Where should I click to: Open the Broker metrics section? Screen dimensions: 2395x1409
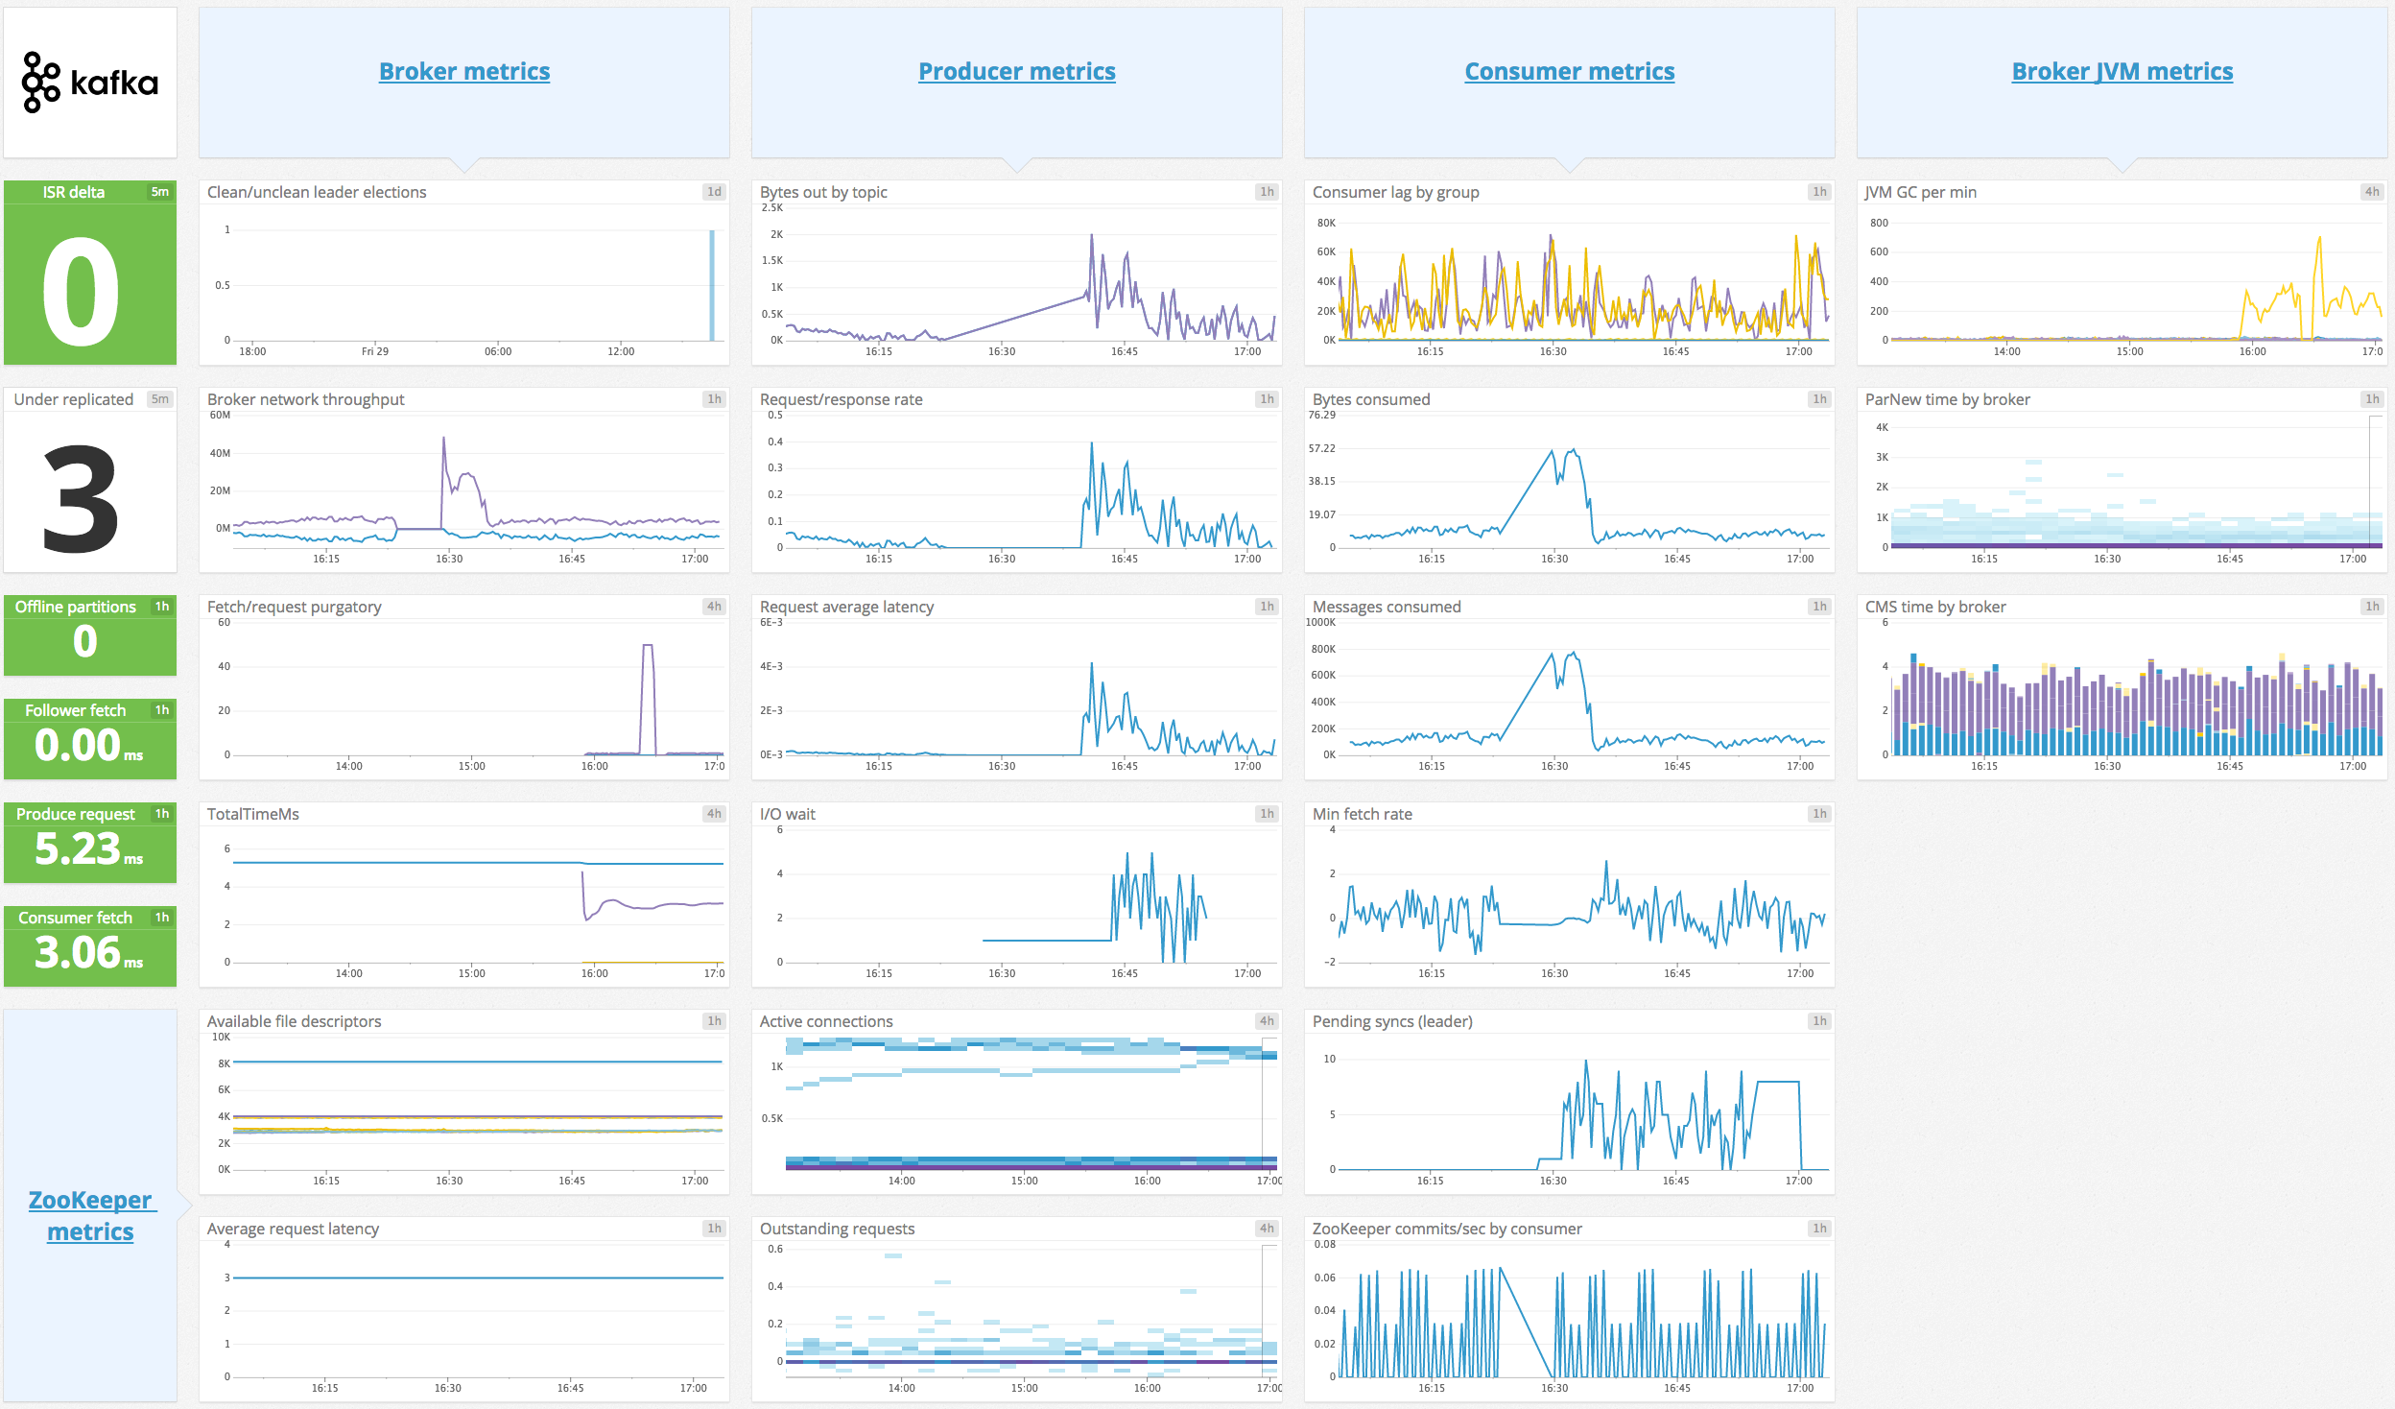coord(464,71)
